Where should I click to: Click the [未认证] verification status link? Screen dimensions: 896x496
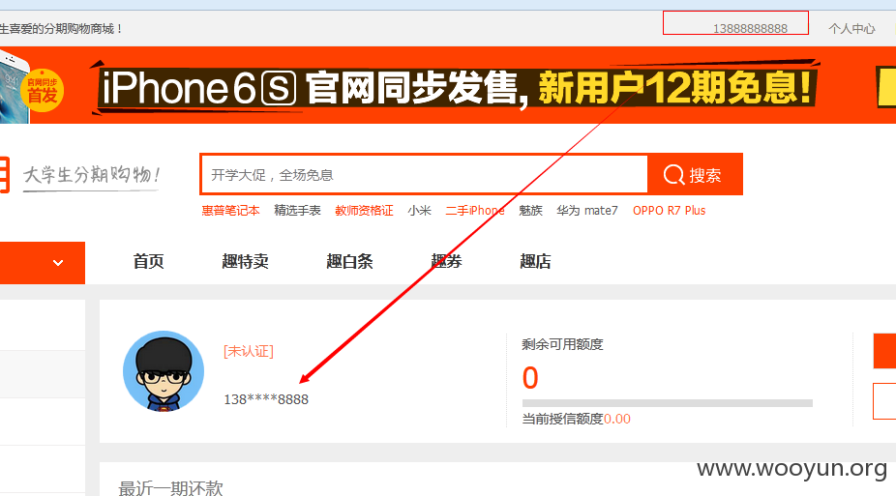(249, 351)
